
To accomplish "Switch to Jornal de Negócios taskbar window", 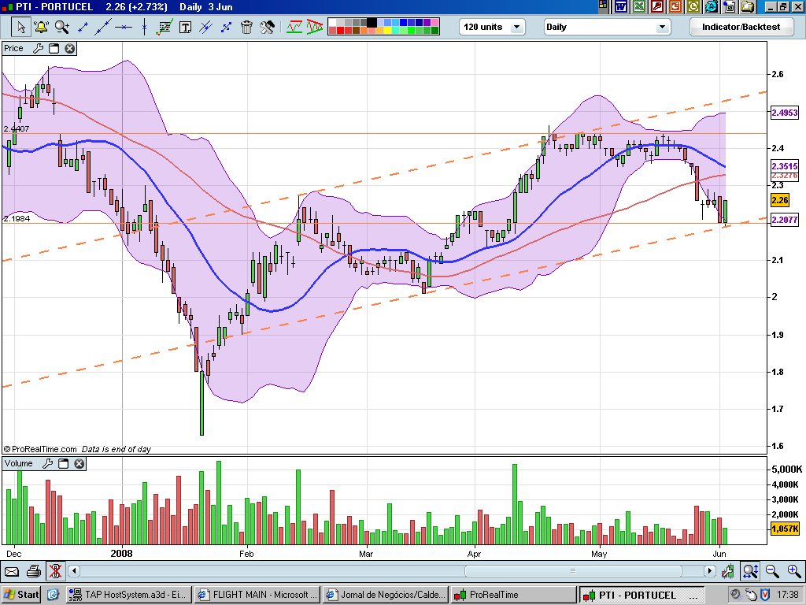I will 386,595.
